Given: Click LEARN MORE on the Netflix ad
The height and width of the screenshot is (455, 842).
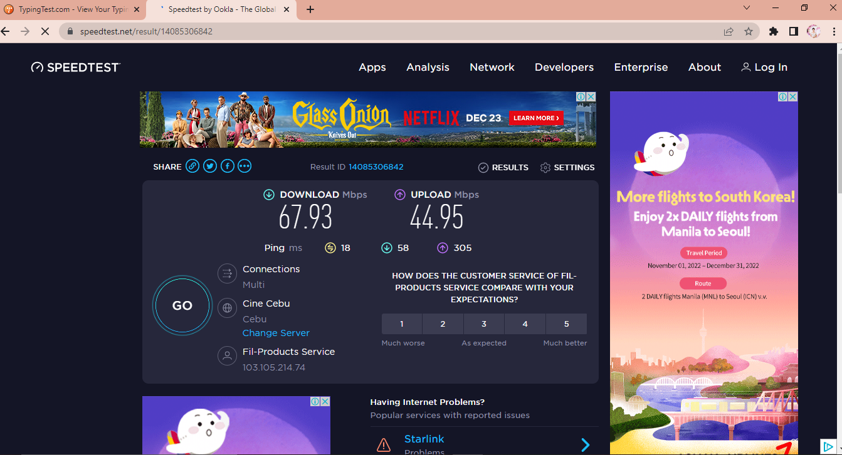Looking at the screenshot, I should click(x=536, y=118).
